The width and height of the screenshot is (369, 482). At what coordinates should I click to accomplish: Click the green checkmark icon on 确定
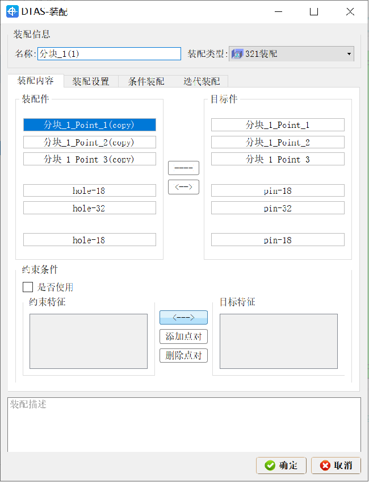click(x=270, y=465)
